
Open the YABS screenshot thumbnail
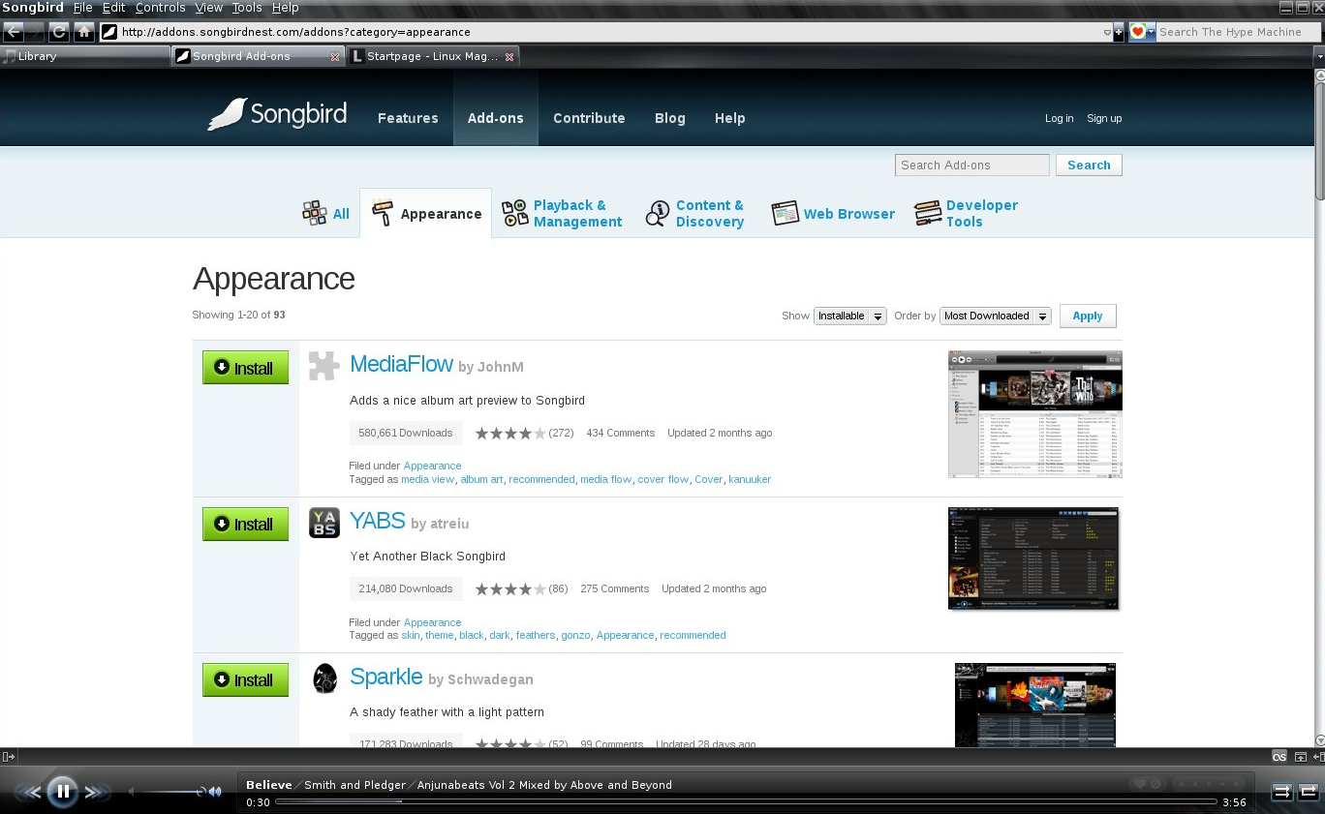(1033, 558)
